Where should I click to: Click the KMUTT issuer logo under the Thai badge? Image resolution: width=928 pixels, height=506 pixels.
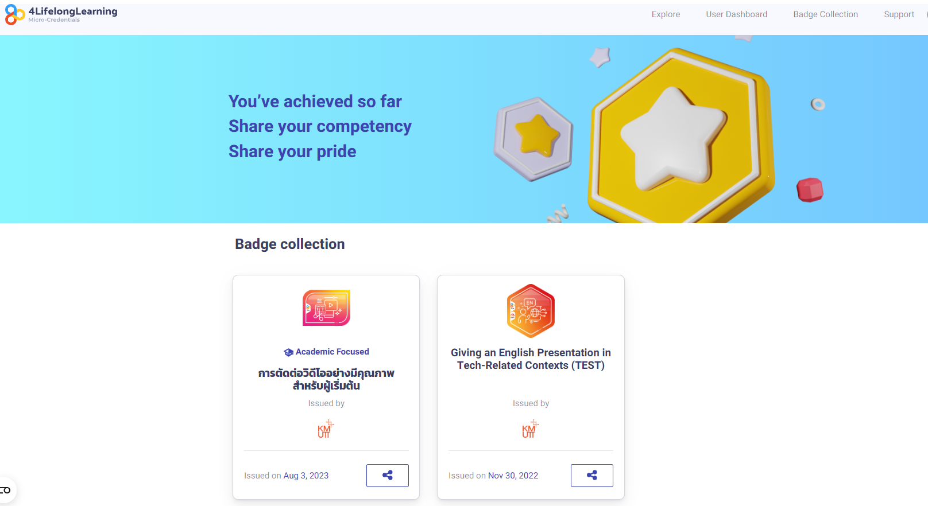click(326, 429)
